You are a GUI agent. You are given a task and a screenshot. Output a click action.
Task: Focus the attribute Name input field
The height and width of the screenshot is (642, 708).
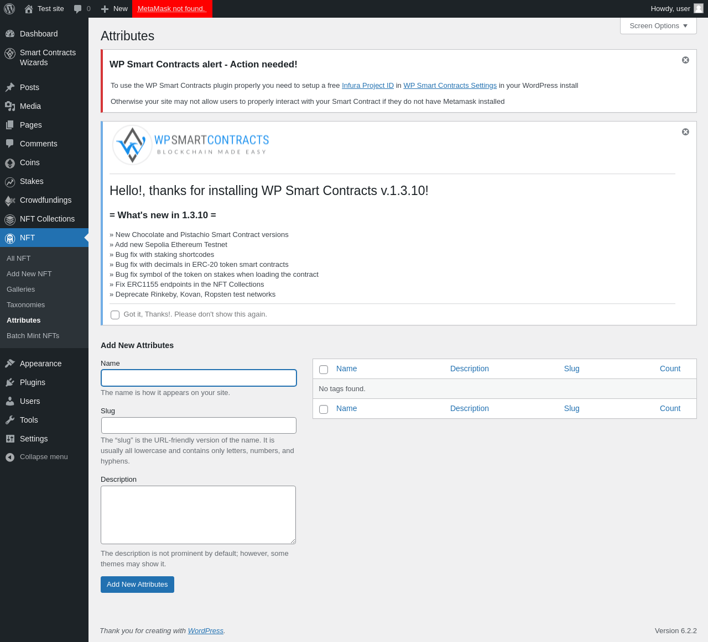[199, 378]
